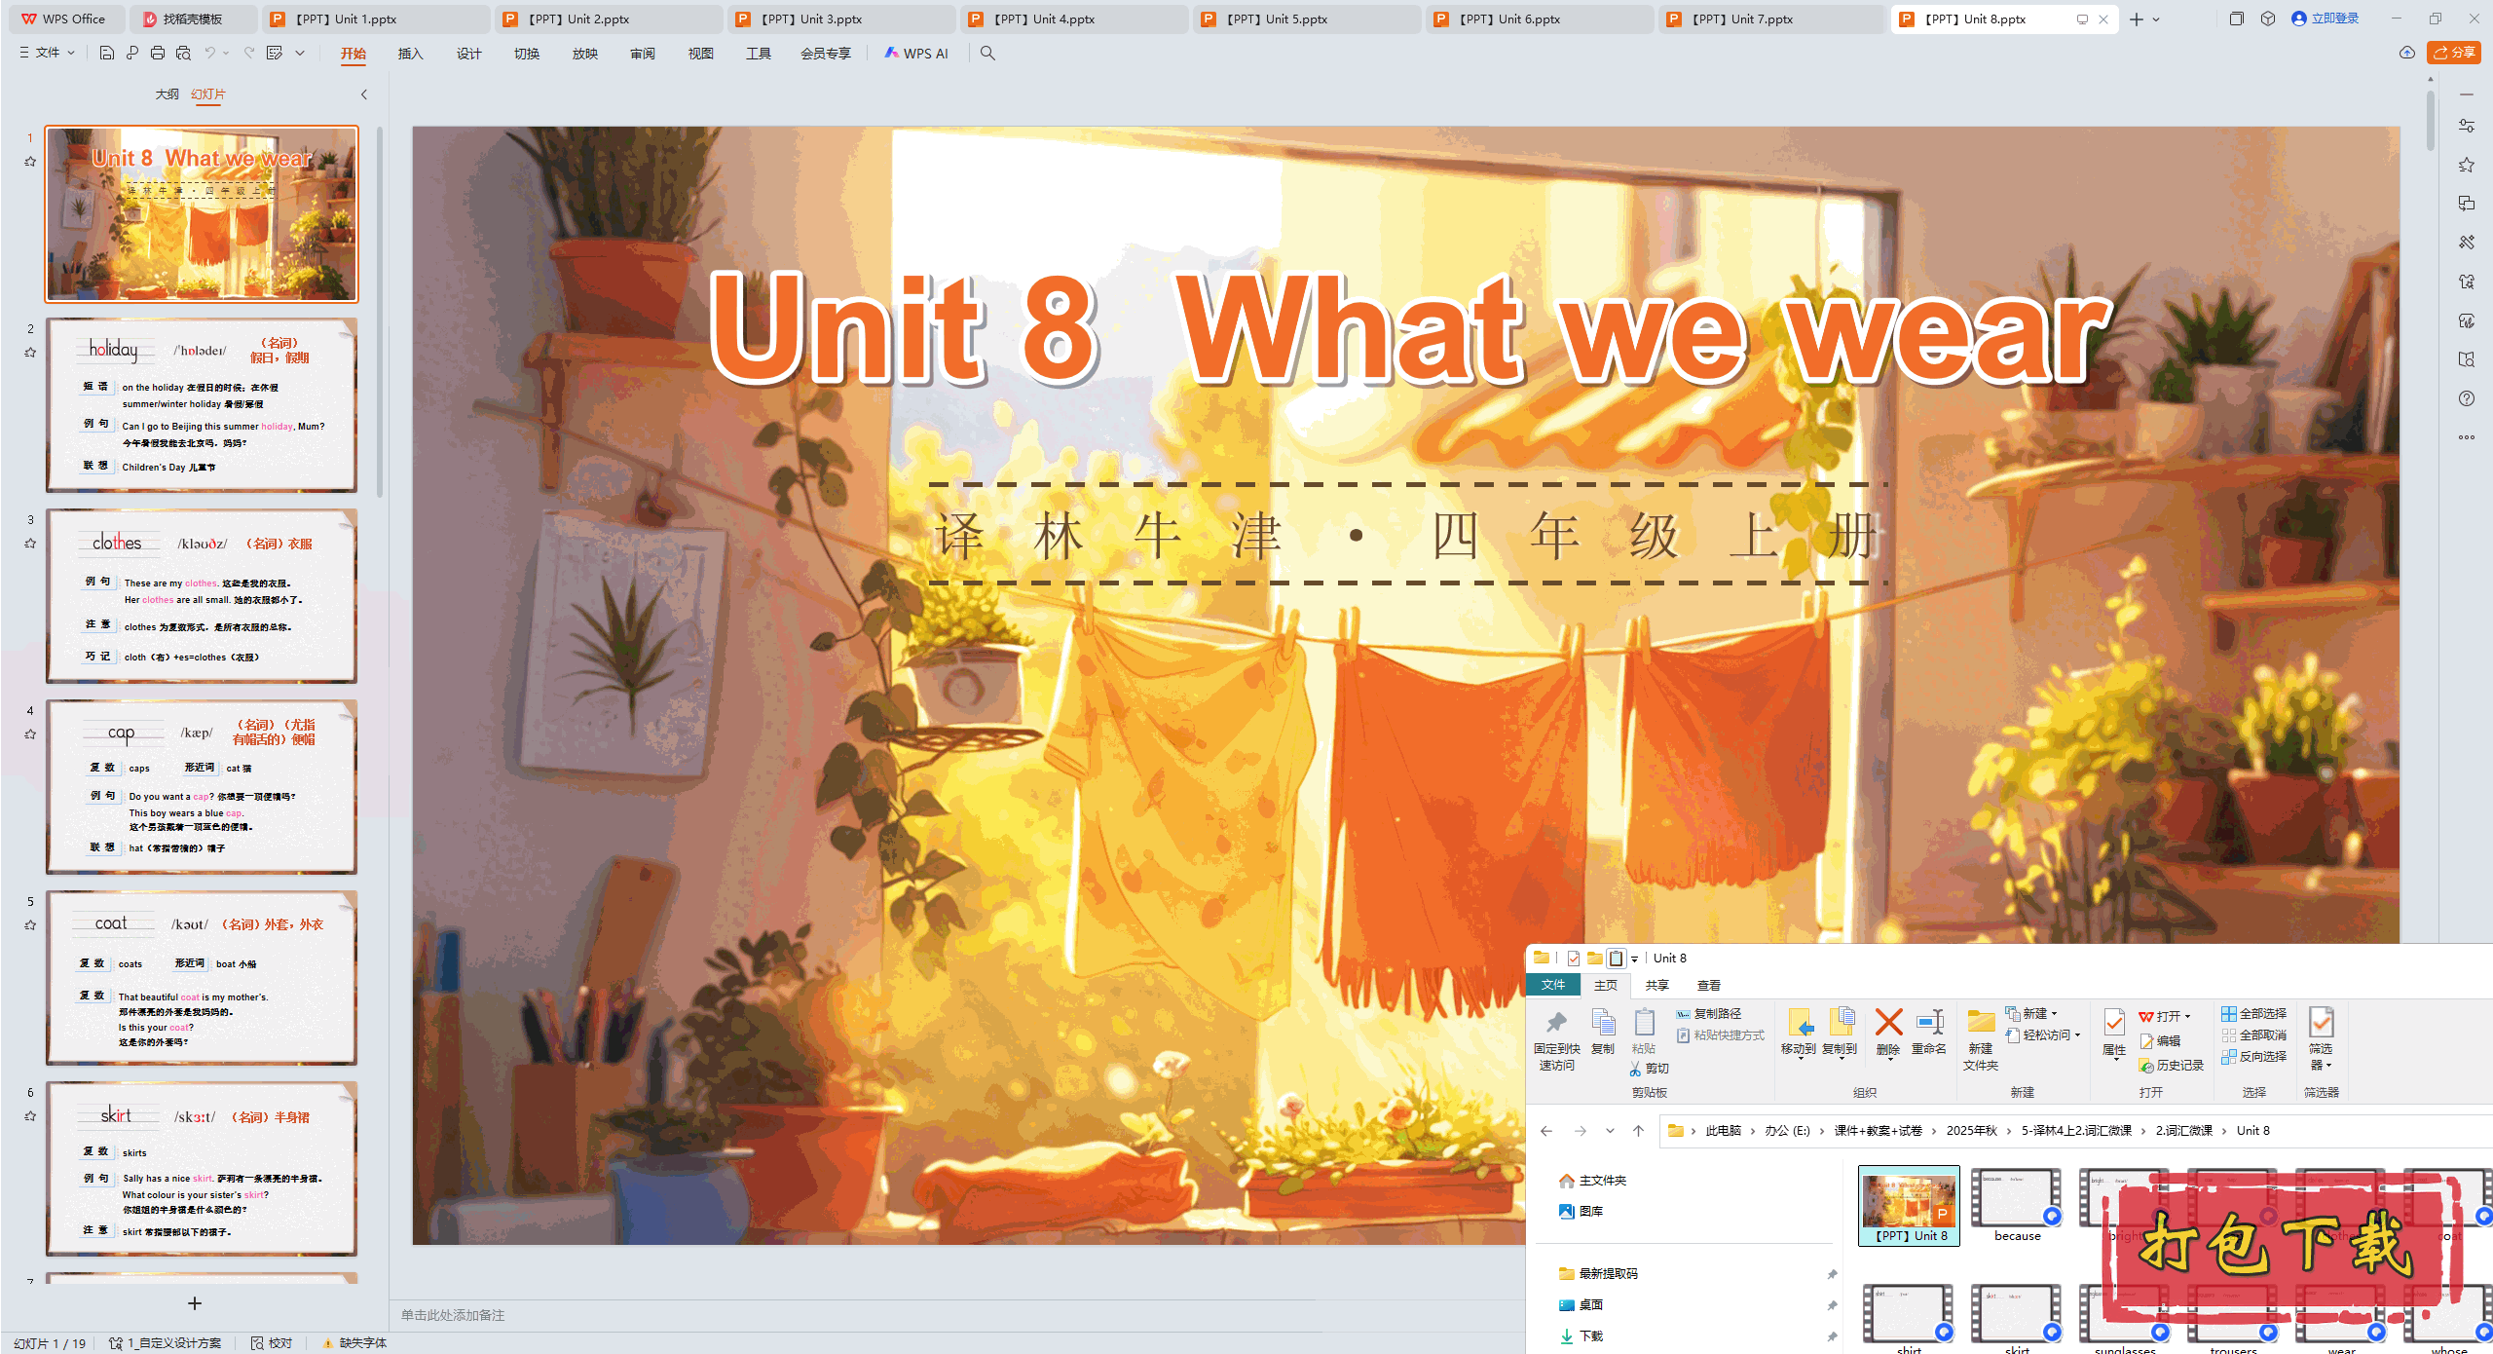Open the search magnifier next to ribbon tabs
This screenshot has width=2493, height=1354.
pos(987,54)
